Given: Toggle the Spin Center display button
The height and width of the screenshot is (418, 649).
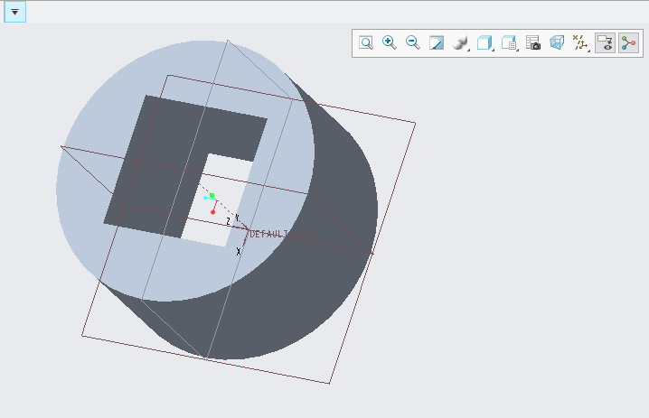Looking at the screenshot, I should 628,42.
